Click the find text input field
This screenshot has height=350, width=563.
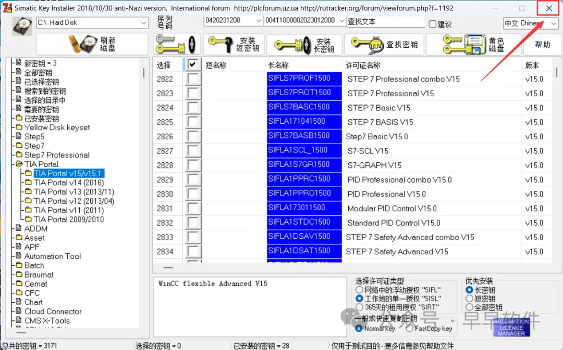coord(386,21)
